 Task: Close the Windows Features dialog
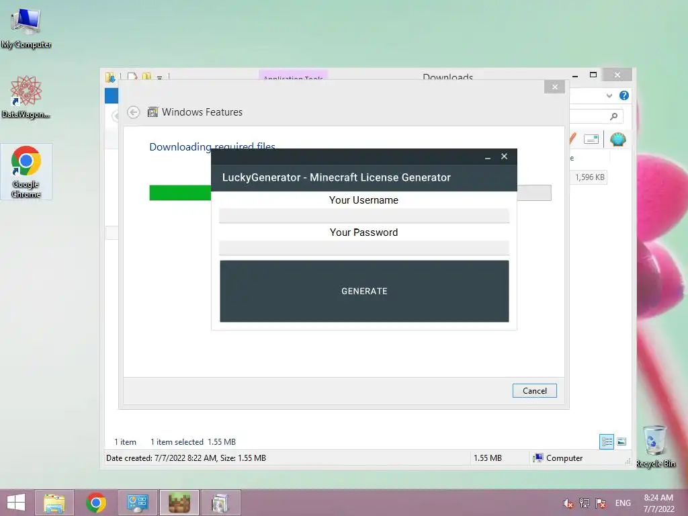pos(554,87)
